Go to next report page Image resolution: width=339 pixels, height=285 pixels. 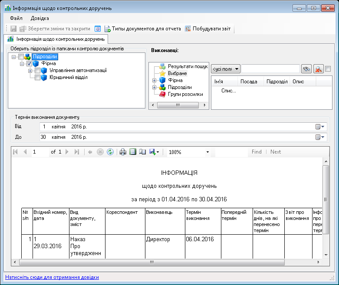[x=67, y=152]
